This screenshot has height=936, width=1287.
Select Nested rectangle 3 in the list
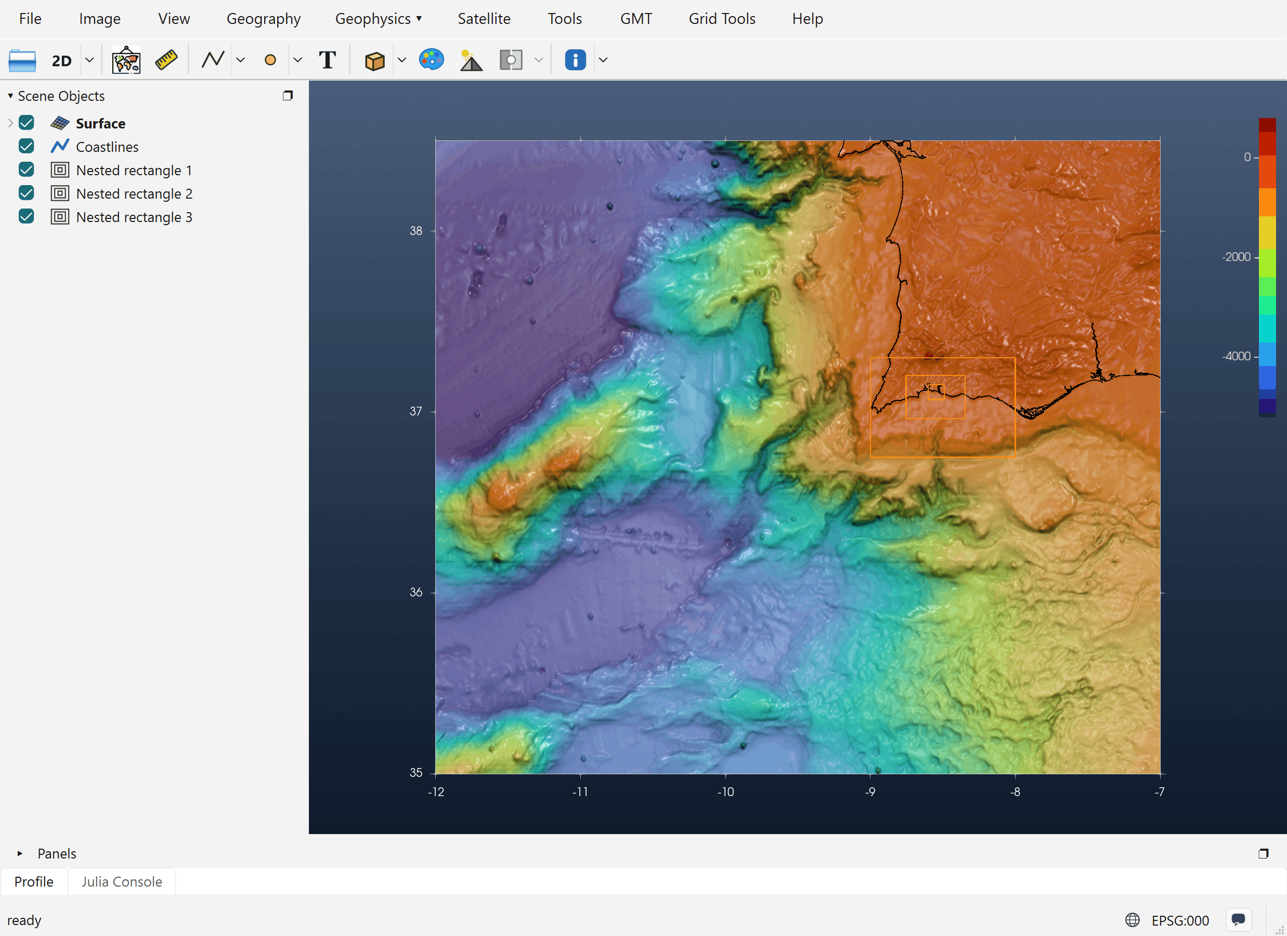pyautogui.click(x=134, y=217)
